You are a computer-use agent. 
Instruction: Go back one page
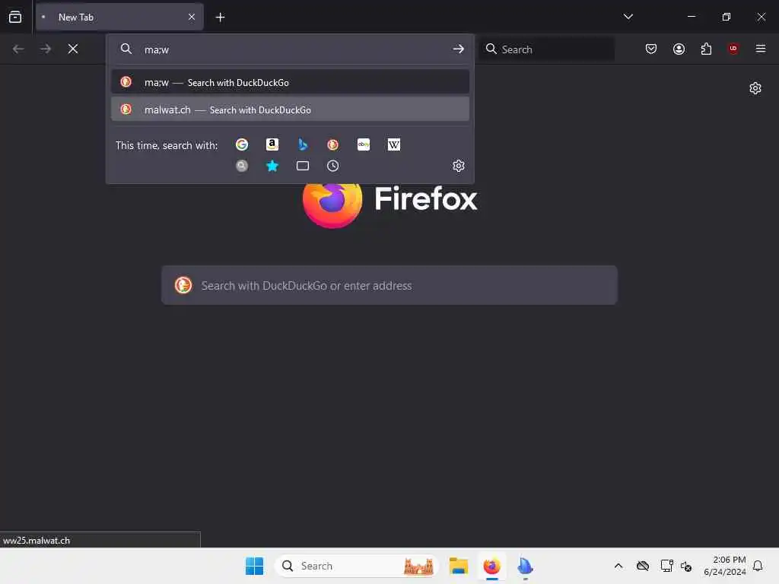tap(18, 49)
